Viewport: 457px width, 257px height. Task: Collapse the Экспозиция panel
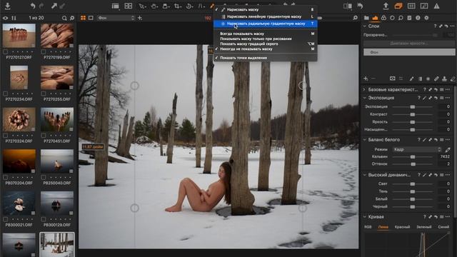(x=365, y=98)
